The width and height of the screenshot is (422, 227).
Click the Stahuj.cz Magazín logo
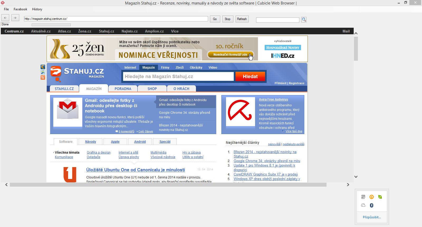(x=77, y=74)
